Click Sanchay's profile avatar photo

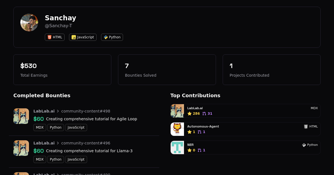coord(29,22)
